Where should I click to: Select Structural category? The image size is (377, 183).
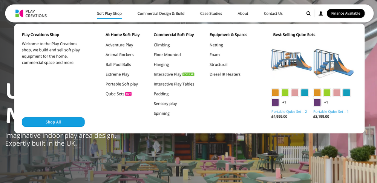point(218,65)
